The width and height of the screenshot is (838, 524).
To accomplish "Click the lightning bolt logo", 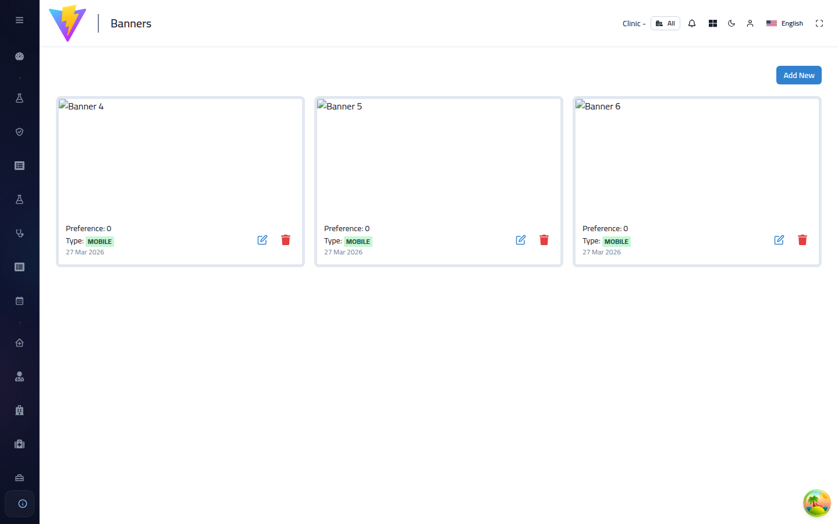I will [68, 23].
